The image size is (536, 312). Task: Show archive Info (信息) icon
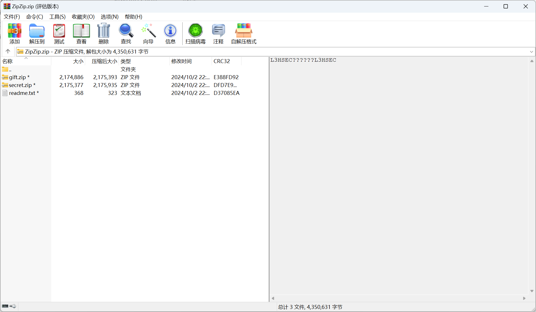point(170,34)
